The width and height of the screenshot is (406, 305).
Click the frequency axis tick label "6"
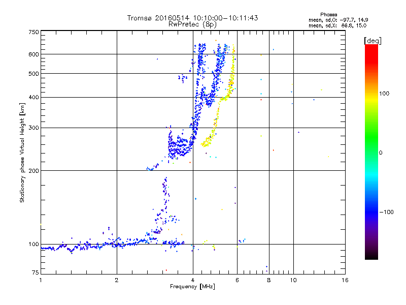tap(237, 280)
